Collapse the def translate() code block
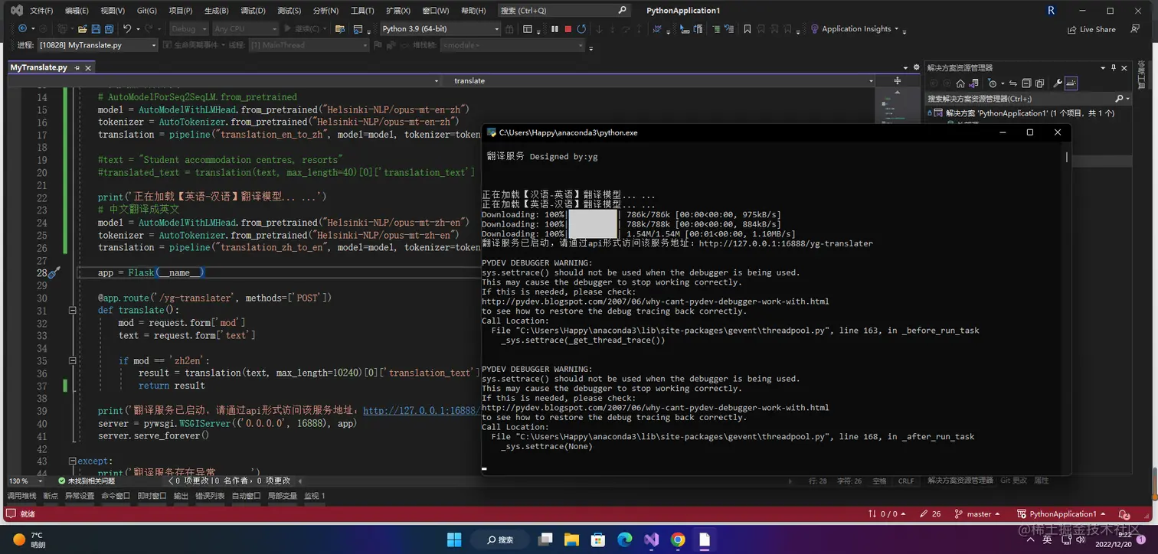 [x=73, y=311]
